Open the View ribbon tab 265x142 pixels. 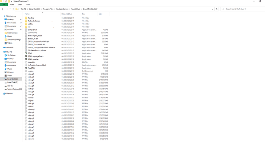tap(28, 5)
